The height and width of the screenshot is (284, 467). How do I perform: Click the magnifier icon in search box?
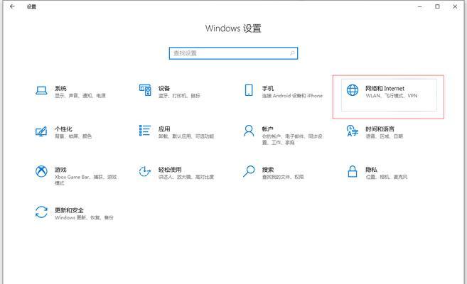292,53
